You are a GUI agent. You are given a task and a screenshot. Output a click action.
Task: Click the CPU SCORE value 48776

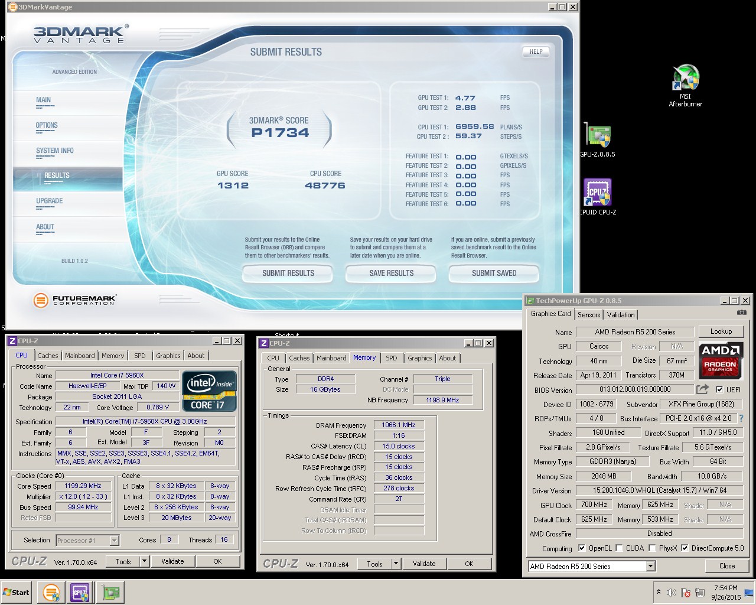pyautogui.click(x=325, y=186)
